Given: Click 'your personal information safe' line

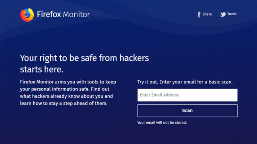Looking at the screenshot, I should (65, 89).
